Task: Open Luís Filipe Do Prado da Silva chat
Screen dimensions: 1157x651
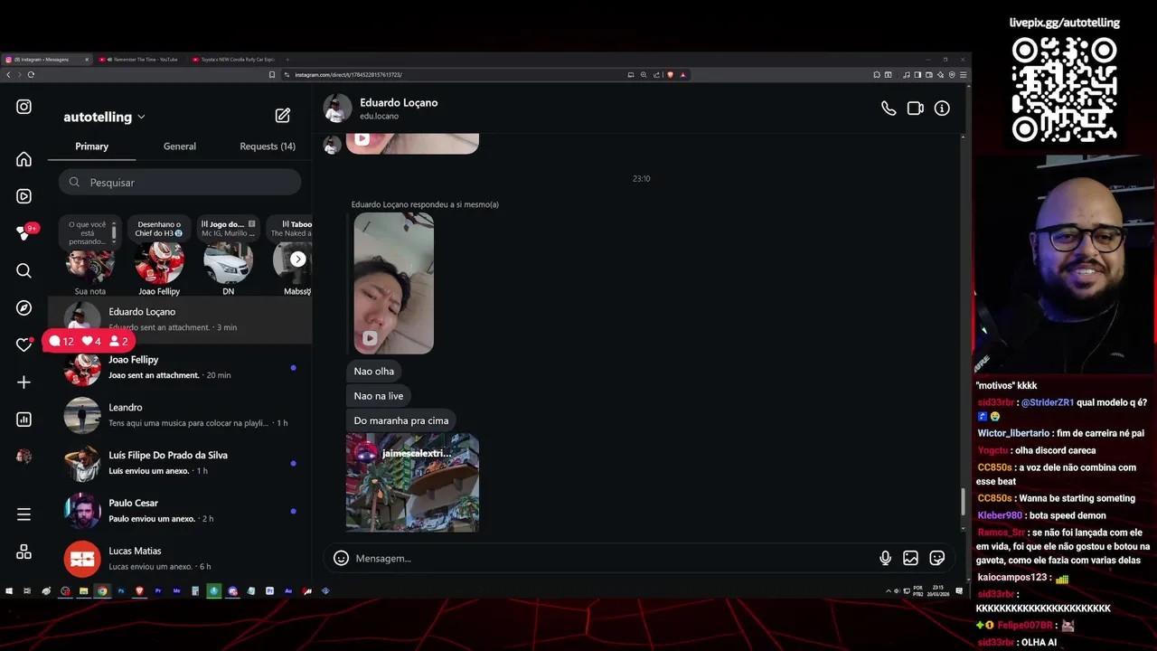Action: (x=180, y=463)
